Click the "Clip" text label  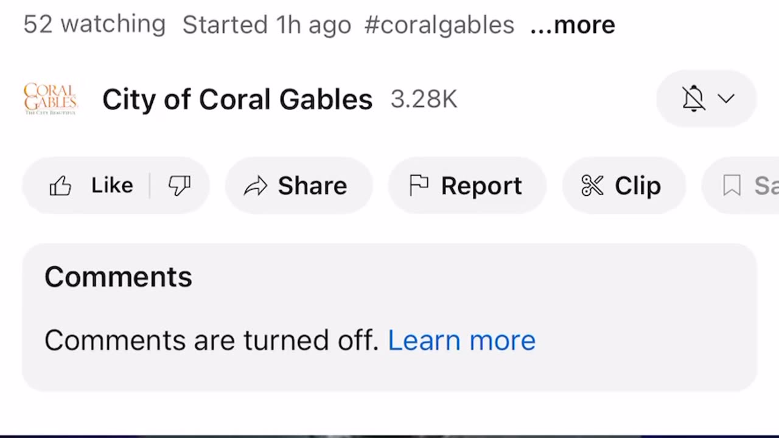637,186
